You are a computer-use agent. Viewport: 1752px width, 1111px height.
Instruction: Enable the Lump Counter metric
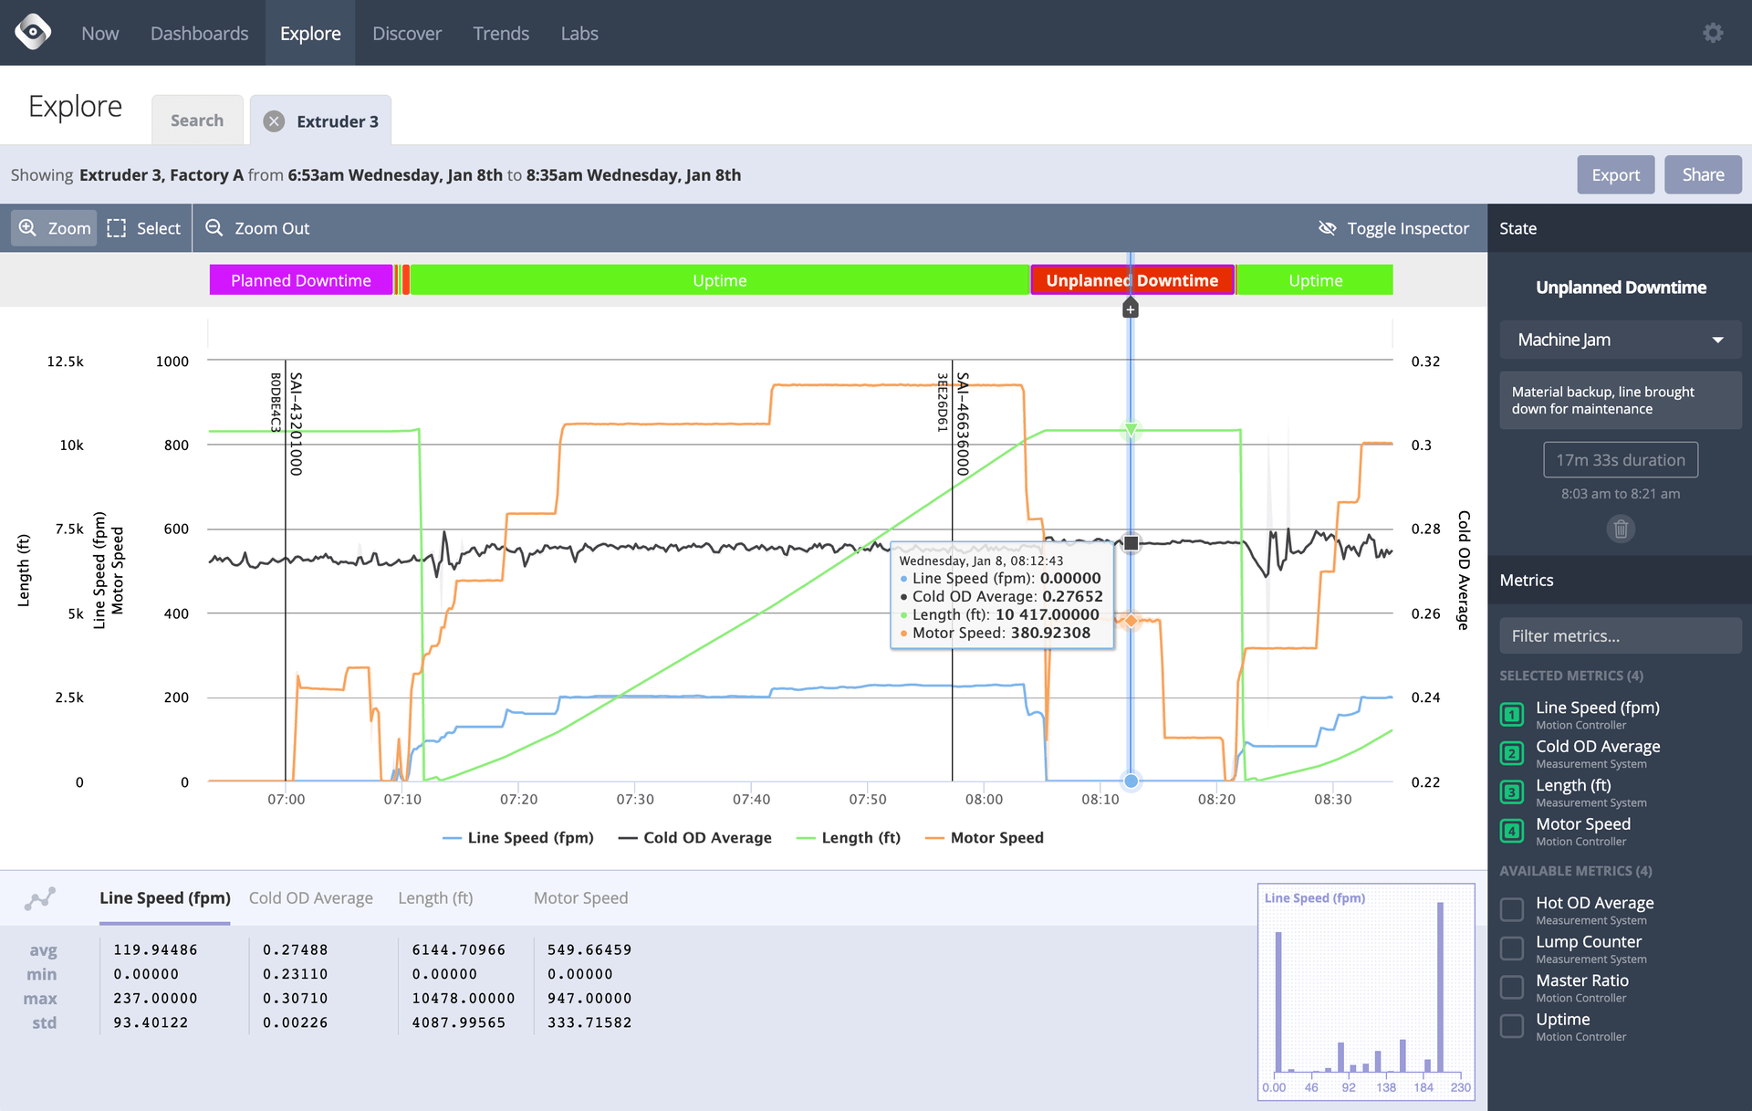pyautogui.click(x=1512, y=949)
